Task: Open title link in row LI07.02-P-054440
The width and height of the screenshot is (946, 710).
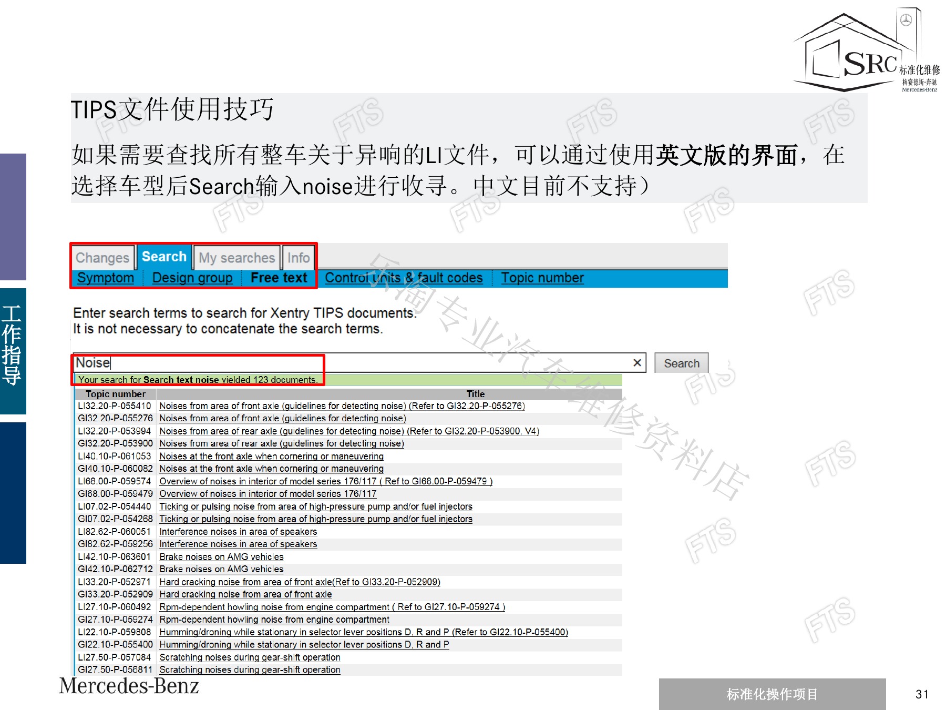Action: click(316, 506)
